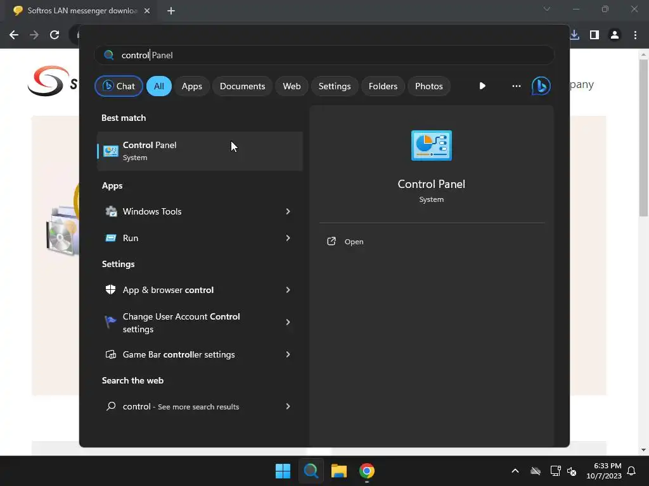Viewport: 649px width, 486px height.
Task: Click Chrome forward arrow button
Action: point(34,35)
